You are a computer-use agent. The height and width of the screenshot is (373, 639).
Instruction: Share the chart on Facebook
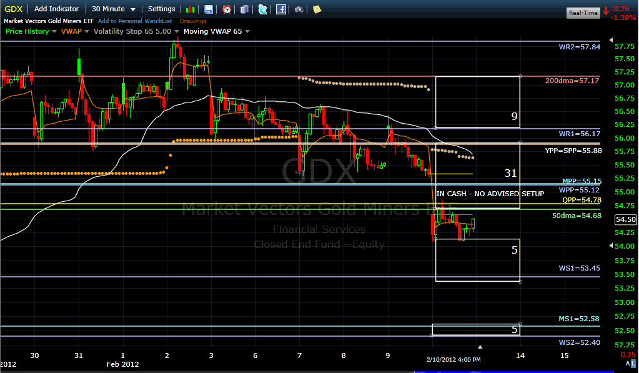click(281, 9)
